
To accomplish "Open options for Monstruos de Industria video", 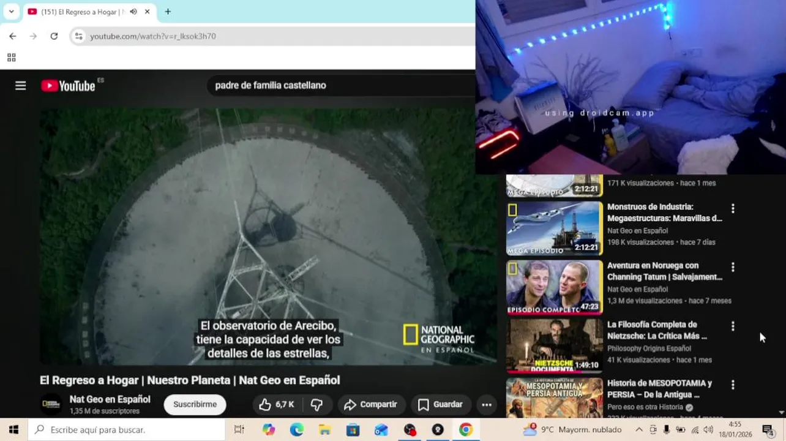I will click(733, 208).
